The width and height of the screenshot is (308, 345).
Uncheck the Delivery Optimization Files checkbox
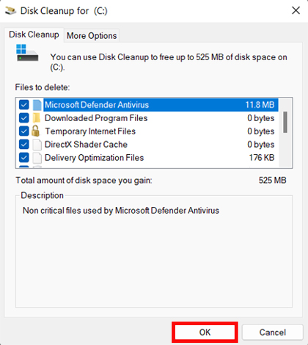(x=24, y=158)
